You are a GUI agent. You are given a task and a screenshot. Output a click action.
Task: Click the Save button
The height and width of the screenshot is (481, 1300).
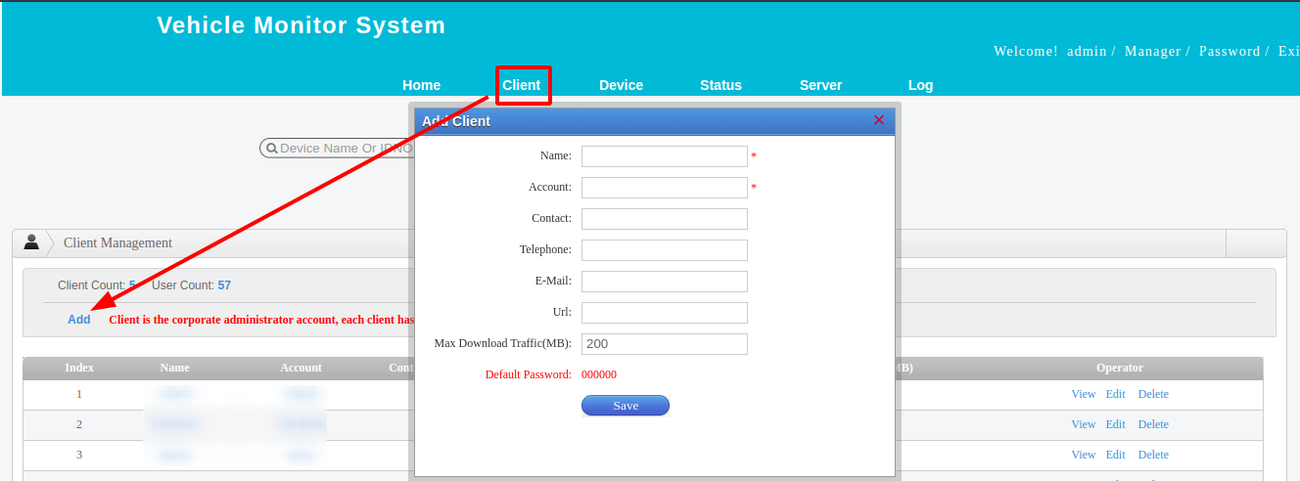click(625, 406)
